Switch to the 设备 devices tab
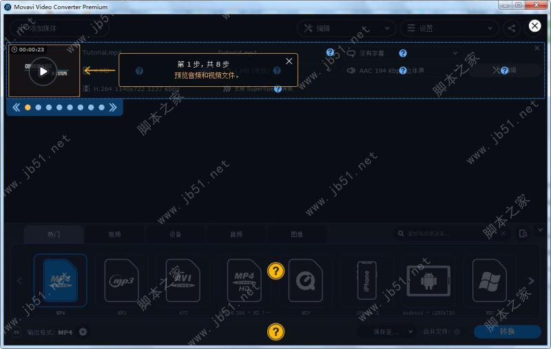 click(176, 235)
